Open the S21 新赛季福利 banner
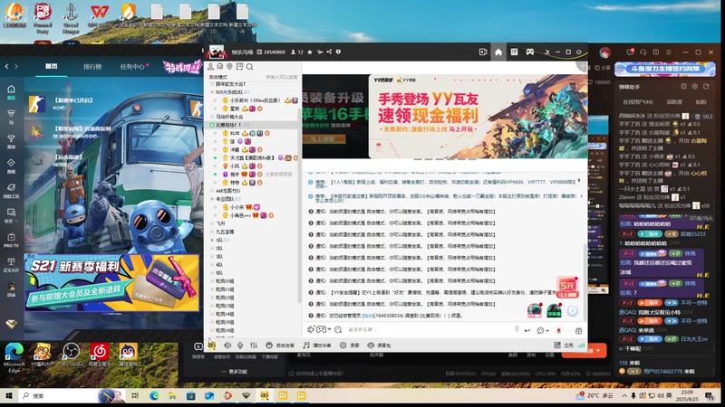This screenshot has height=407, width=725. (x=111, y=282)
